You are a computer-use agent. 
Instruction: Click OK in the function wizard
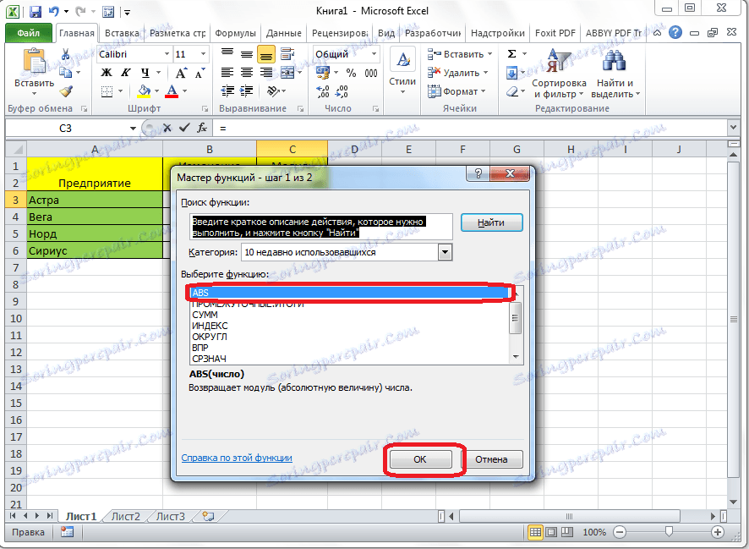420,459
